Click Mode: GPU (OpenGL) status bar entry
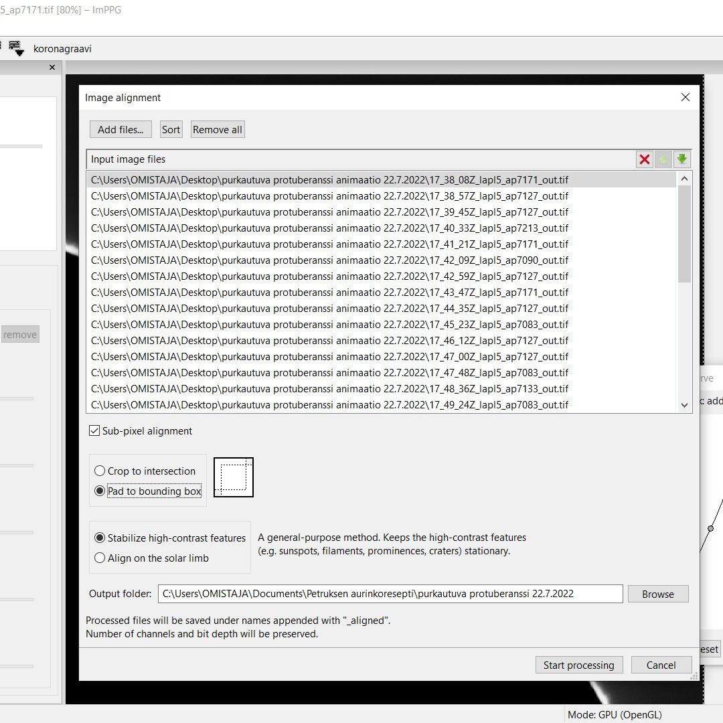Screen dimensions: 723x723 coord(615,715)
